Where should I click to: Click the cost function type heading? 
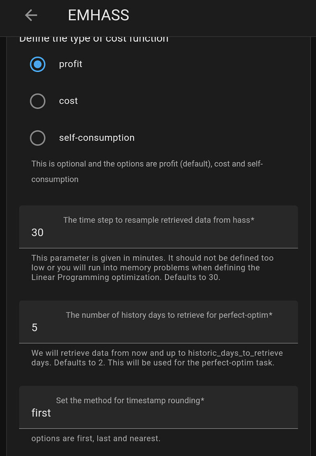[x=94, y=39]
